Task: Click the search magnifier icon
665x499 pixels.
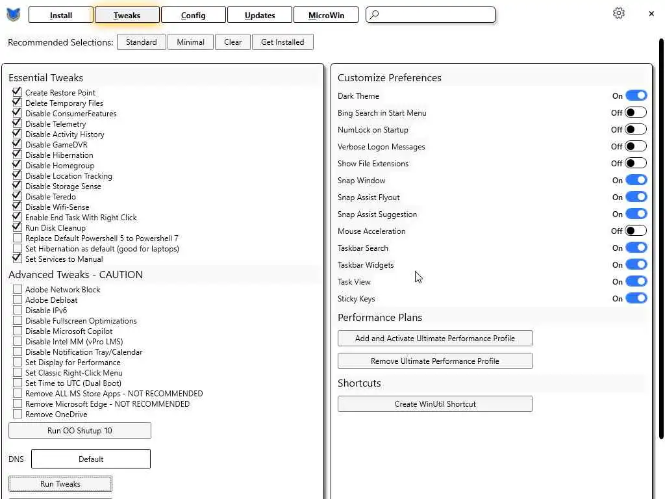Action: point(374,15)
